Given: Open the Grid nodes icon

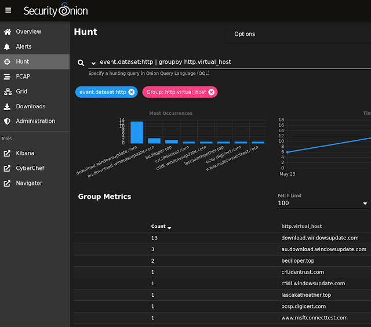Looking at the screenshot, I should [8, 92].
